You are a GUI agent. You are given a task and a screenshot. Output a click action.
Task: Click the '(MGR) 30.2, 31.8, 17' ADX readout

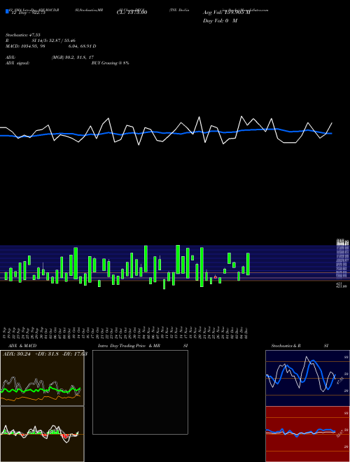tap(73, 57)
